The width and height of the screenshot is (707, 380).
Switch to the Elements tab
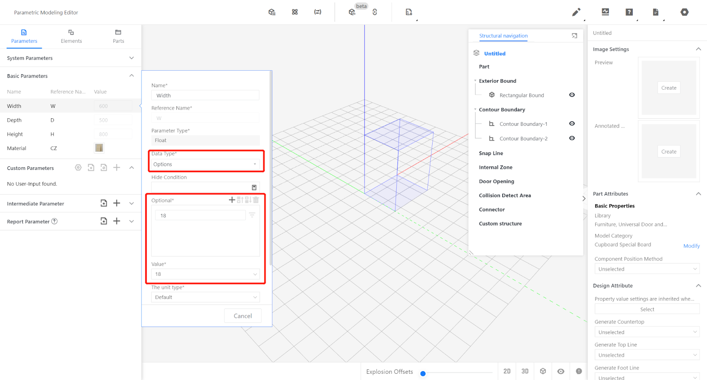pos(71,36)
